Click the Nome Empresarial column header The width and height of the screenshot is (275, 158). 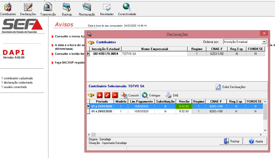coord(154,49)
